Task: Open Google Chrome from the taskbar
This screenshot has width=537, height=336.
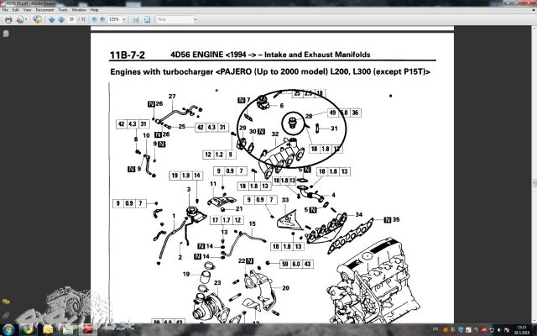Action: point(28,330)
